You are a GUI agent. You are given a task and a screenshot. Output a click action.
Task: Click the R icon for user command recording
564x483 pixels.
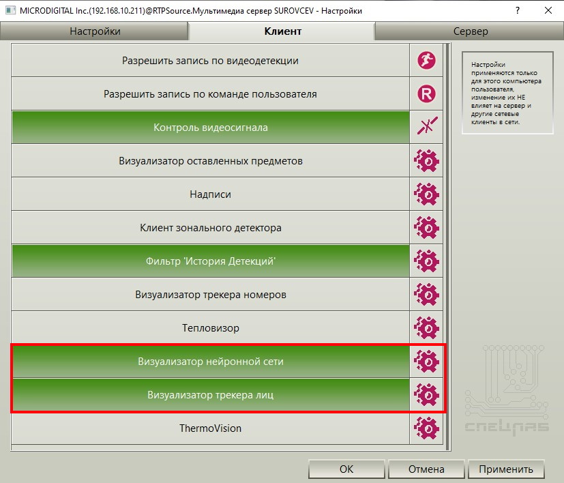pos(426,94)
